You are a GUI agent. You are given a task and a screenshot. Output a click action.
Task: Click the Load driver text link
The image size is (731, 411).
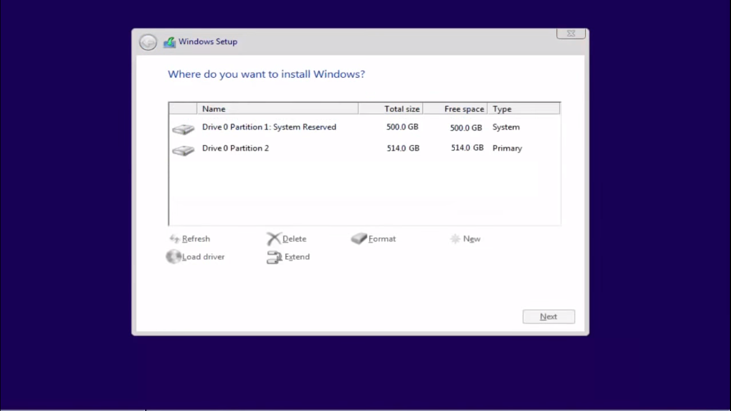click(x=203, y=257)
